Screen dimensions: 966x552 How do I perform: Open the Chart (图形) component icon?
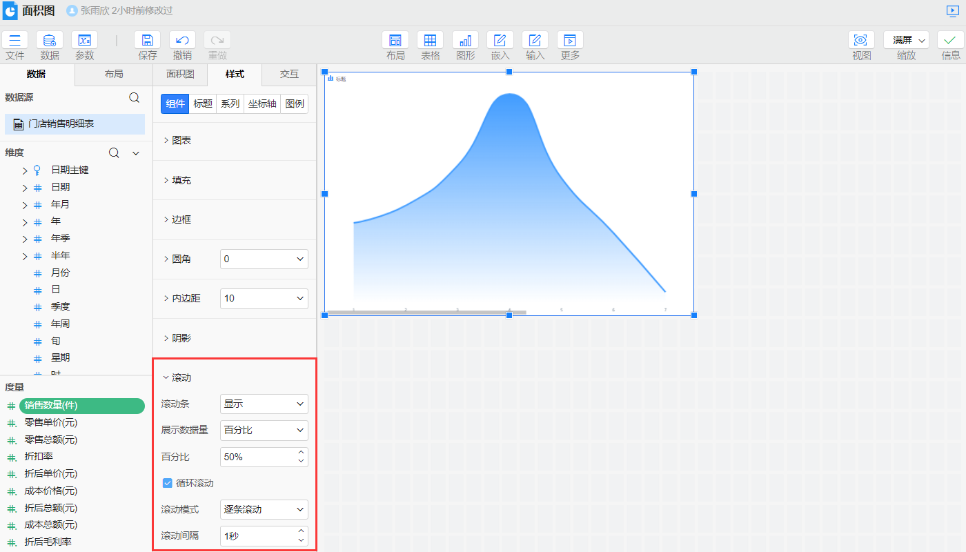pos(465,40)
